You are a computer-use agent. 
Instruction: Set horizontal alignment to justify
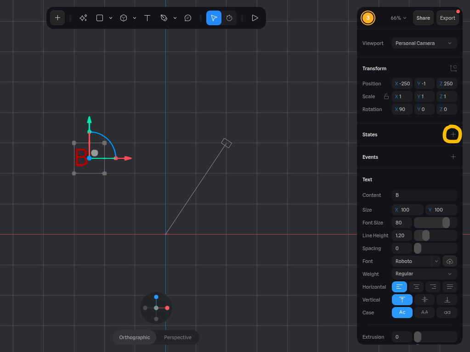(450, 287)
